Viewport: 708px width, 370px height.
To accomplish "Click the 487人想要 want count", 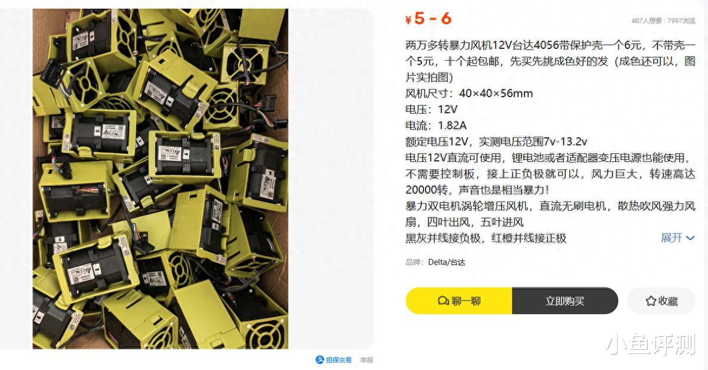I will click(x=647, y=21).
